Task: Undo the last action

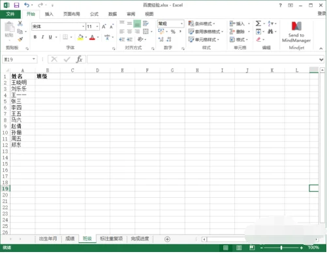Action: click(27, 5)
